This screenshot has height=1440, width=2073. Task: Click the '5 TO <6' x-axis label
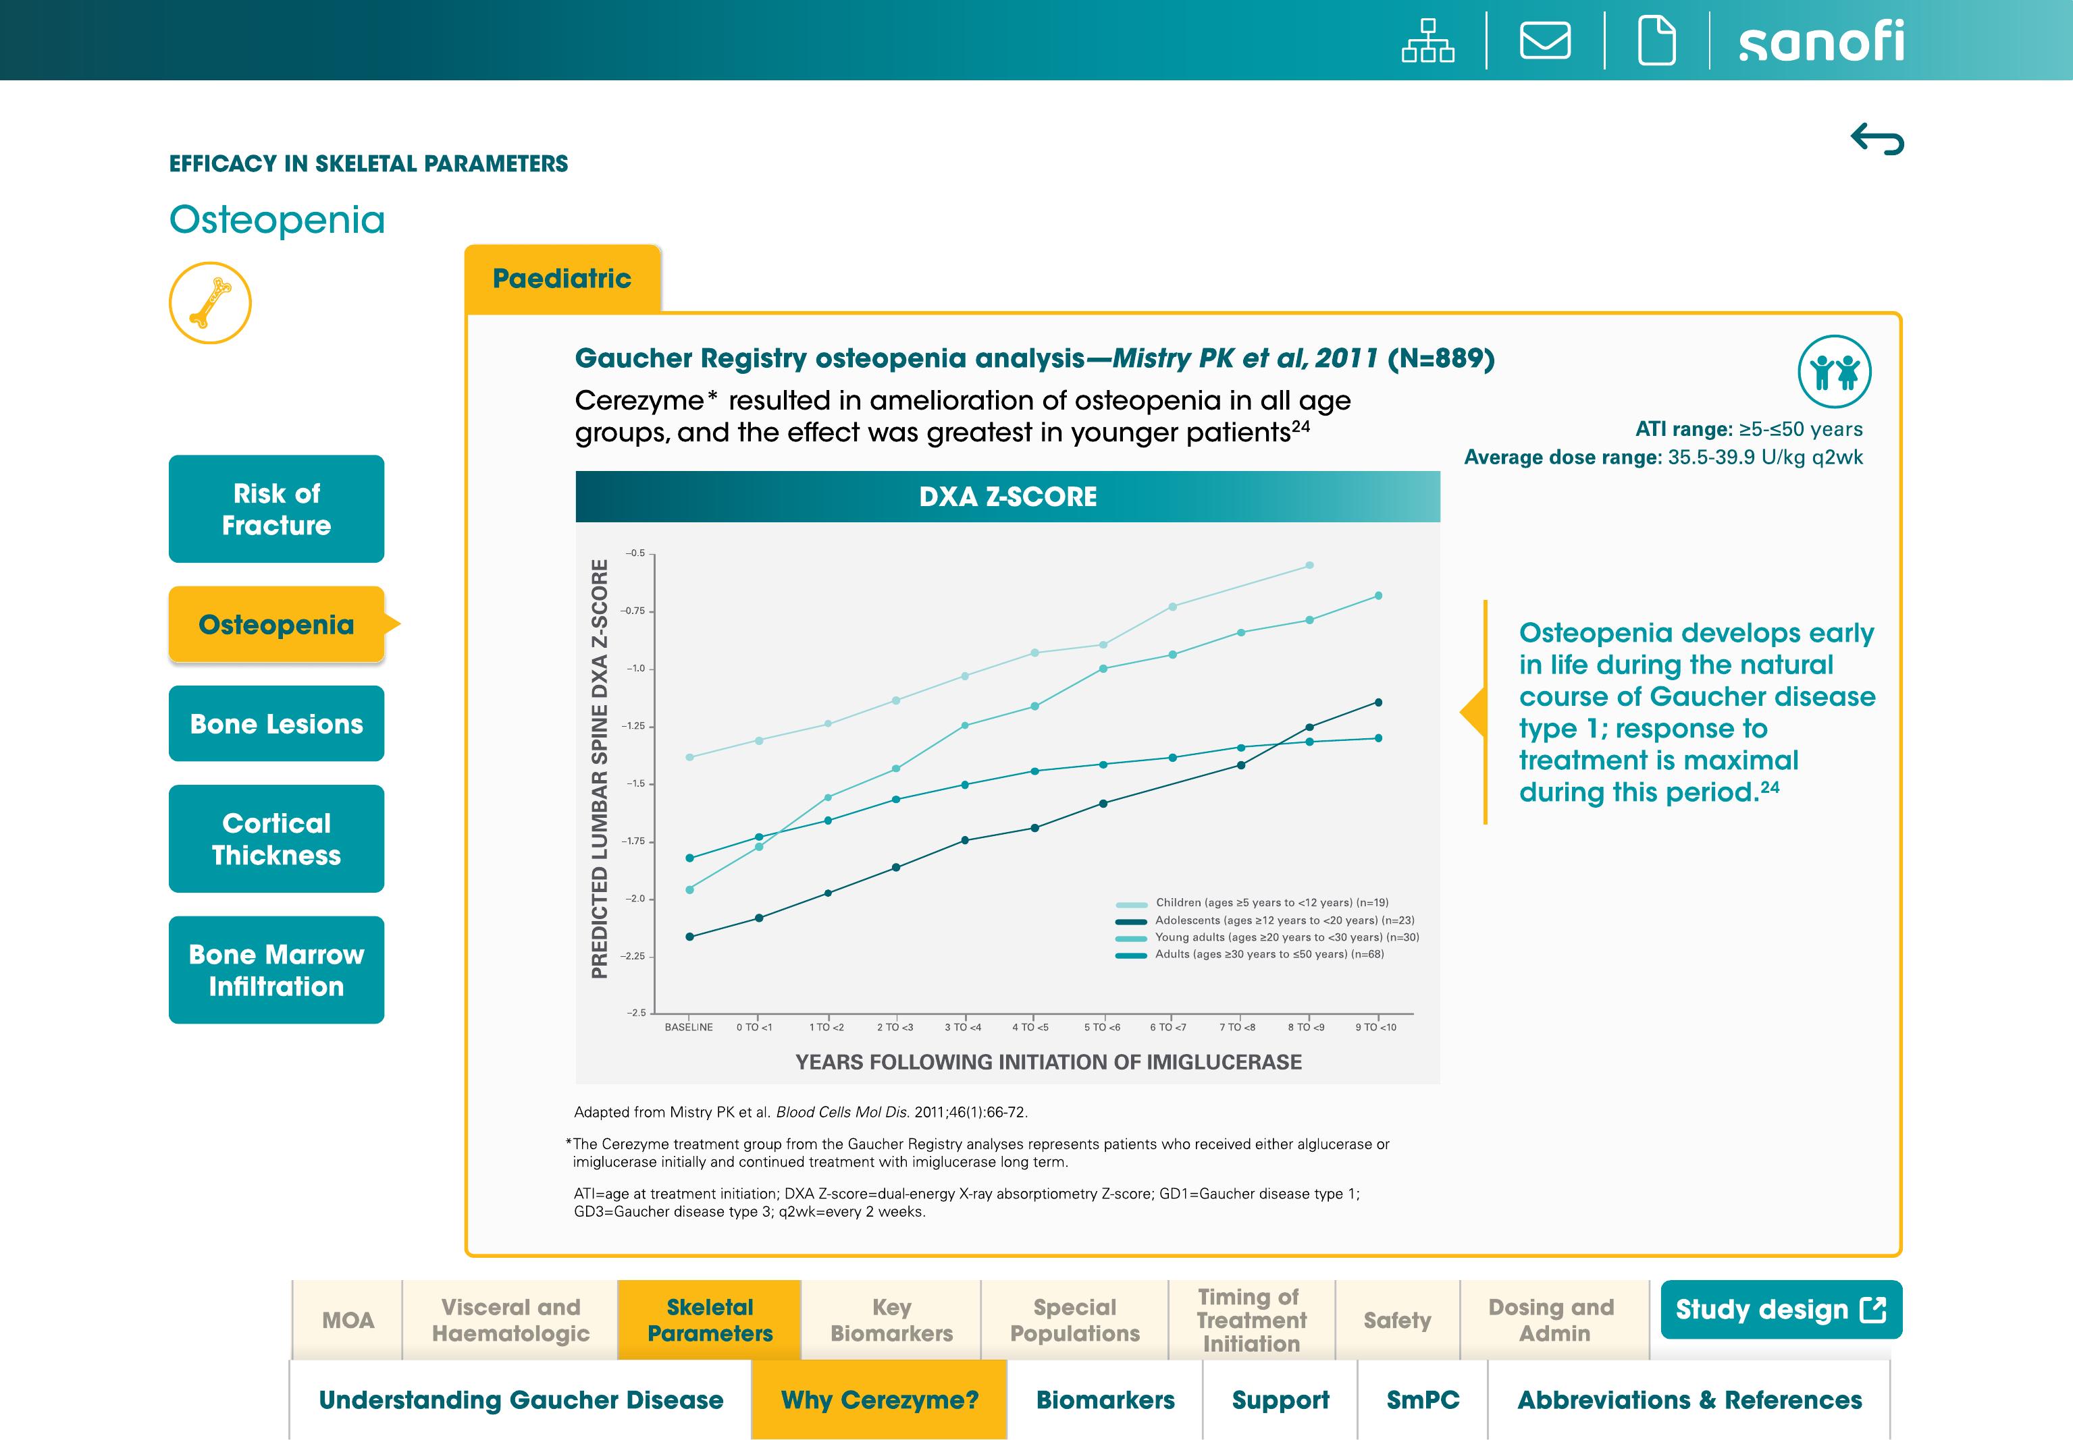click(x=1103, y=1028)
